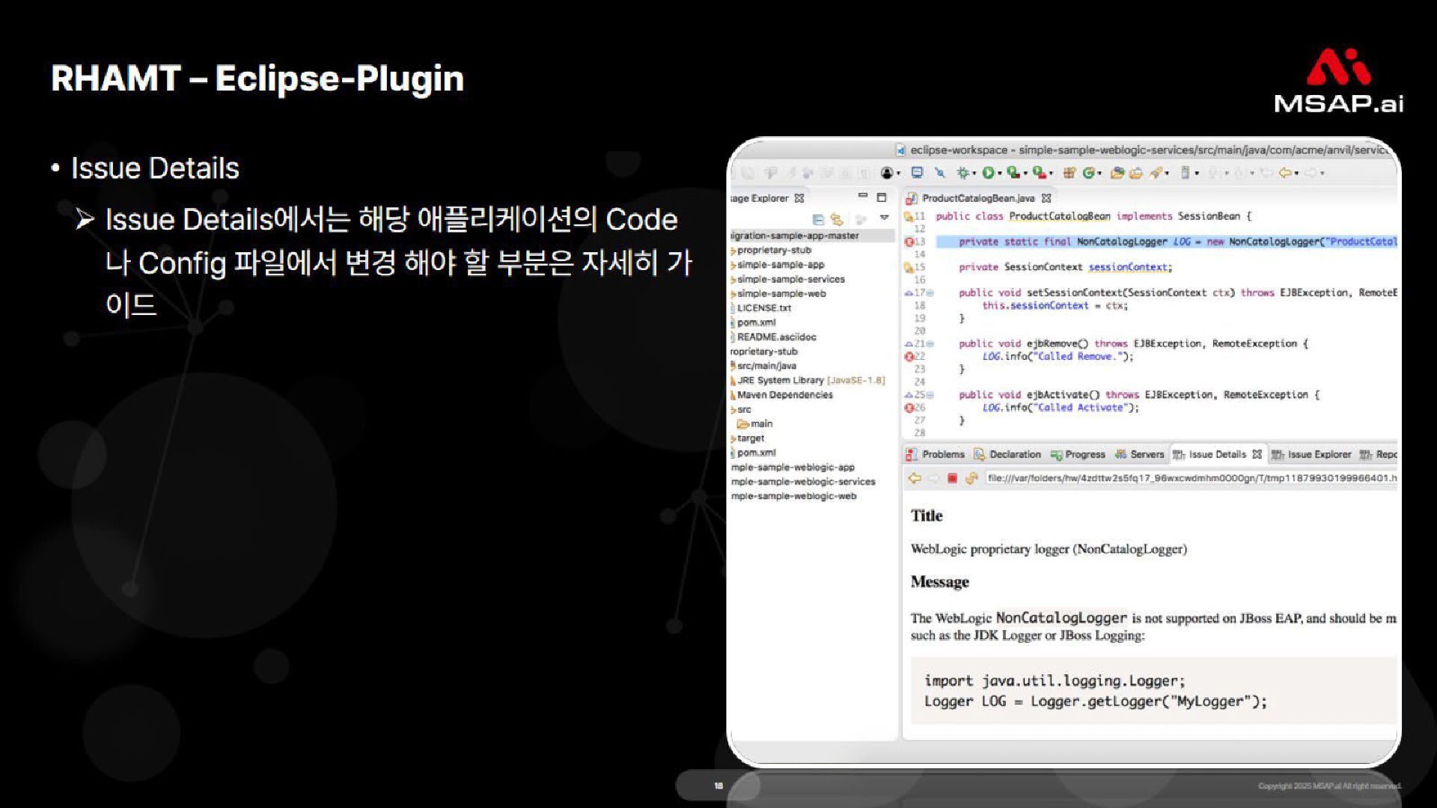Click error marker on line 26

coord(909,408)
